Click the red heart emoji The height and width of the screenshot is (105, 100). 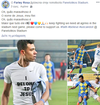point(32,23)
